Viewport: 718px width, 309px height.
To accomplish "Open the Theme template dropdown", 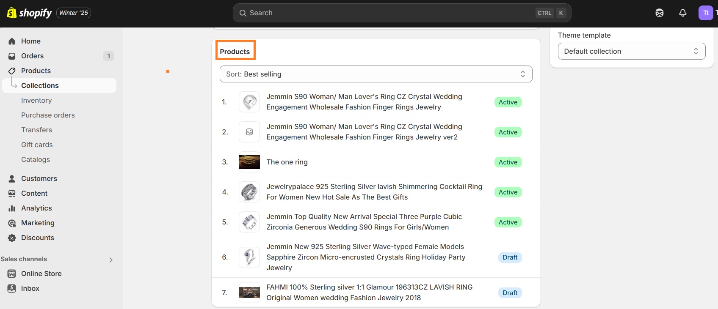I will pos(631,51).
